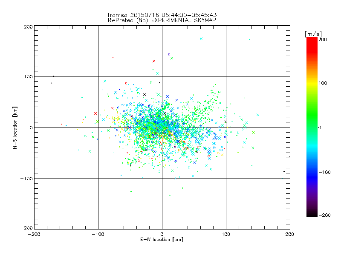Click the 0 tick label on the E-W axis

click(x=162, y=234)
